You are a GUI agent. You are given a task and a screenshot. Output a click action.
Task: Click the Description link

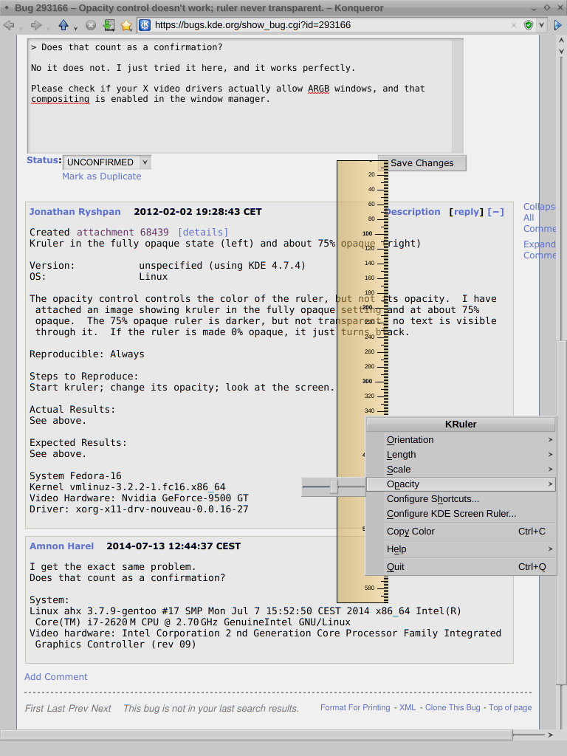413,212
